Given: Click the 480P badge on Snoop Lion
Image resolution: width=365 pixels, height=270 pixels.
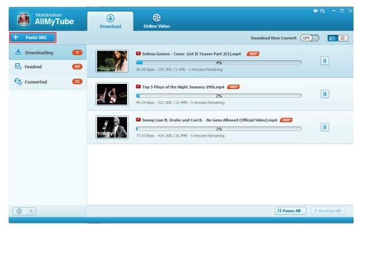Looking at the screenshot, I should point(286,120).
